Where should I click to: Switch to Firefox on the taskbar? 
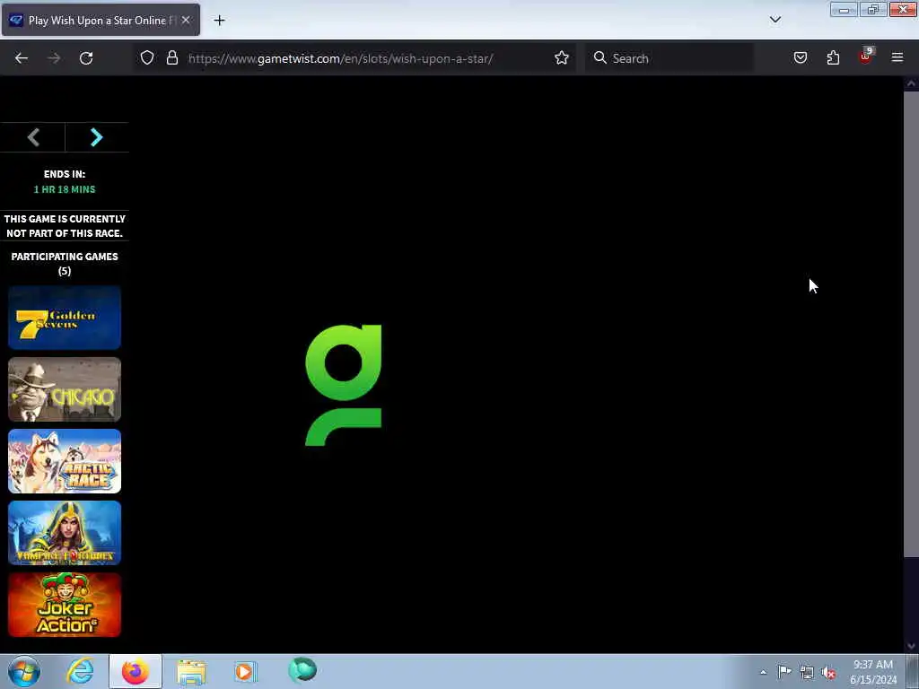pyautogui.click(x=136, y=671)
